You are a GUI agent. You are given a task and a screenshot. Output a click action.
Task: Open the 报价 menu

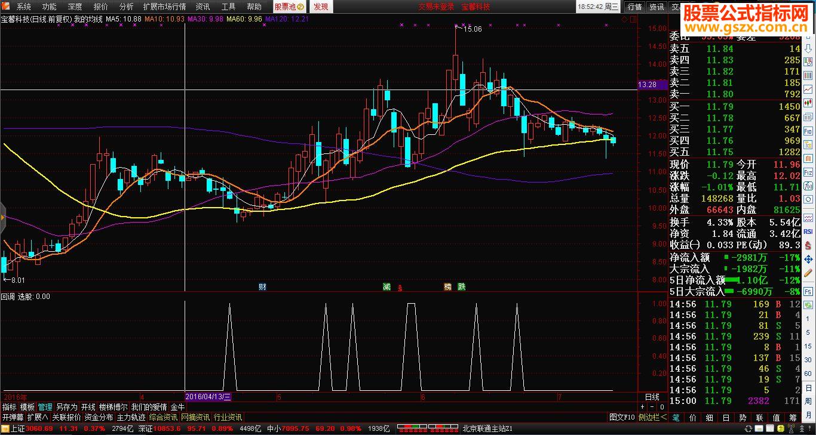pos(101,7)
